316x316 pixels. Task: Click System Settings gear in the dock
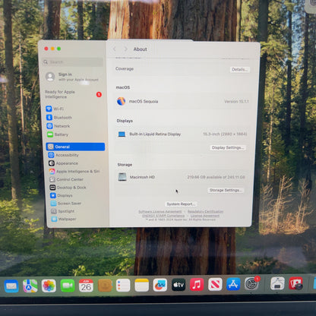pos(251,283)
